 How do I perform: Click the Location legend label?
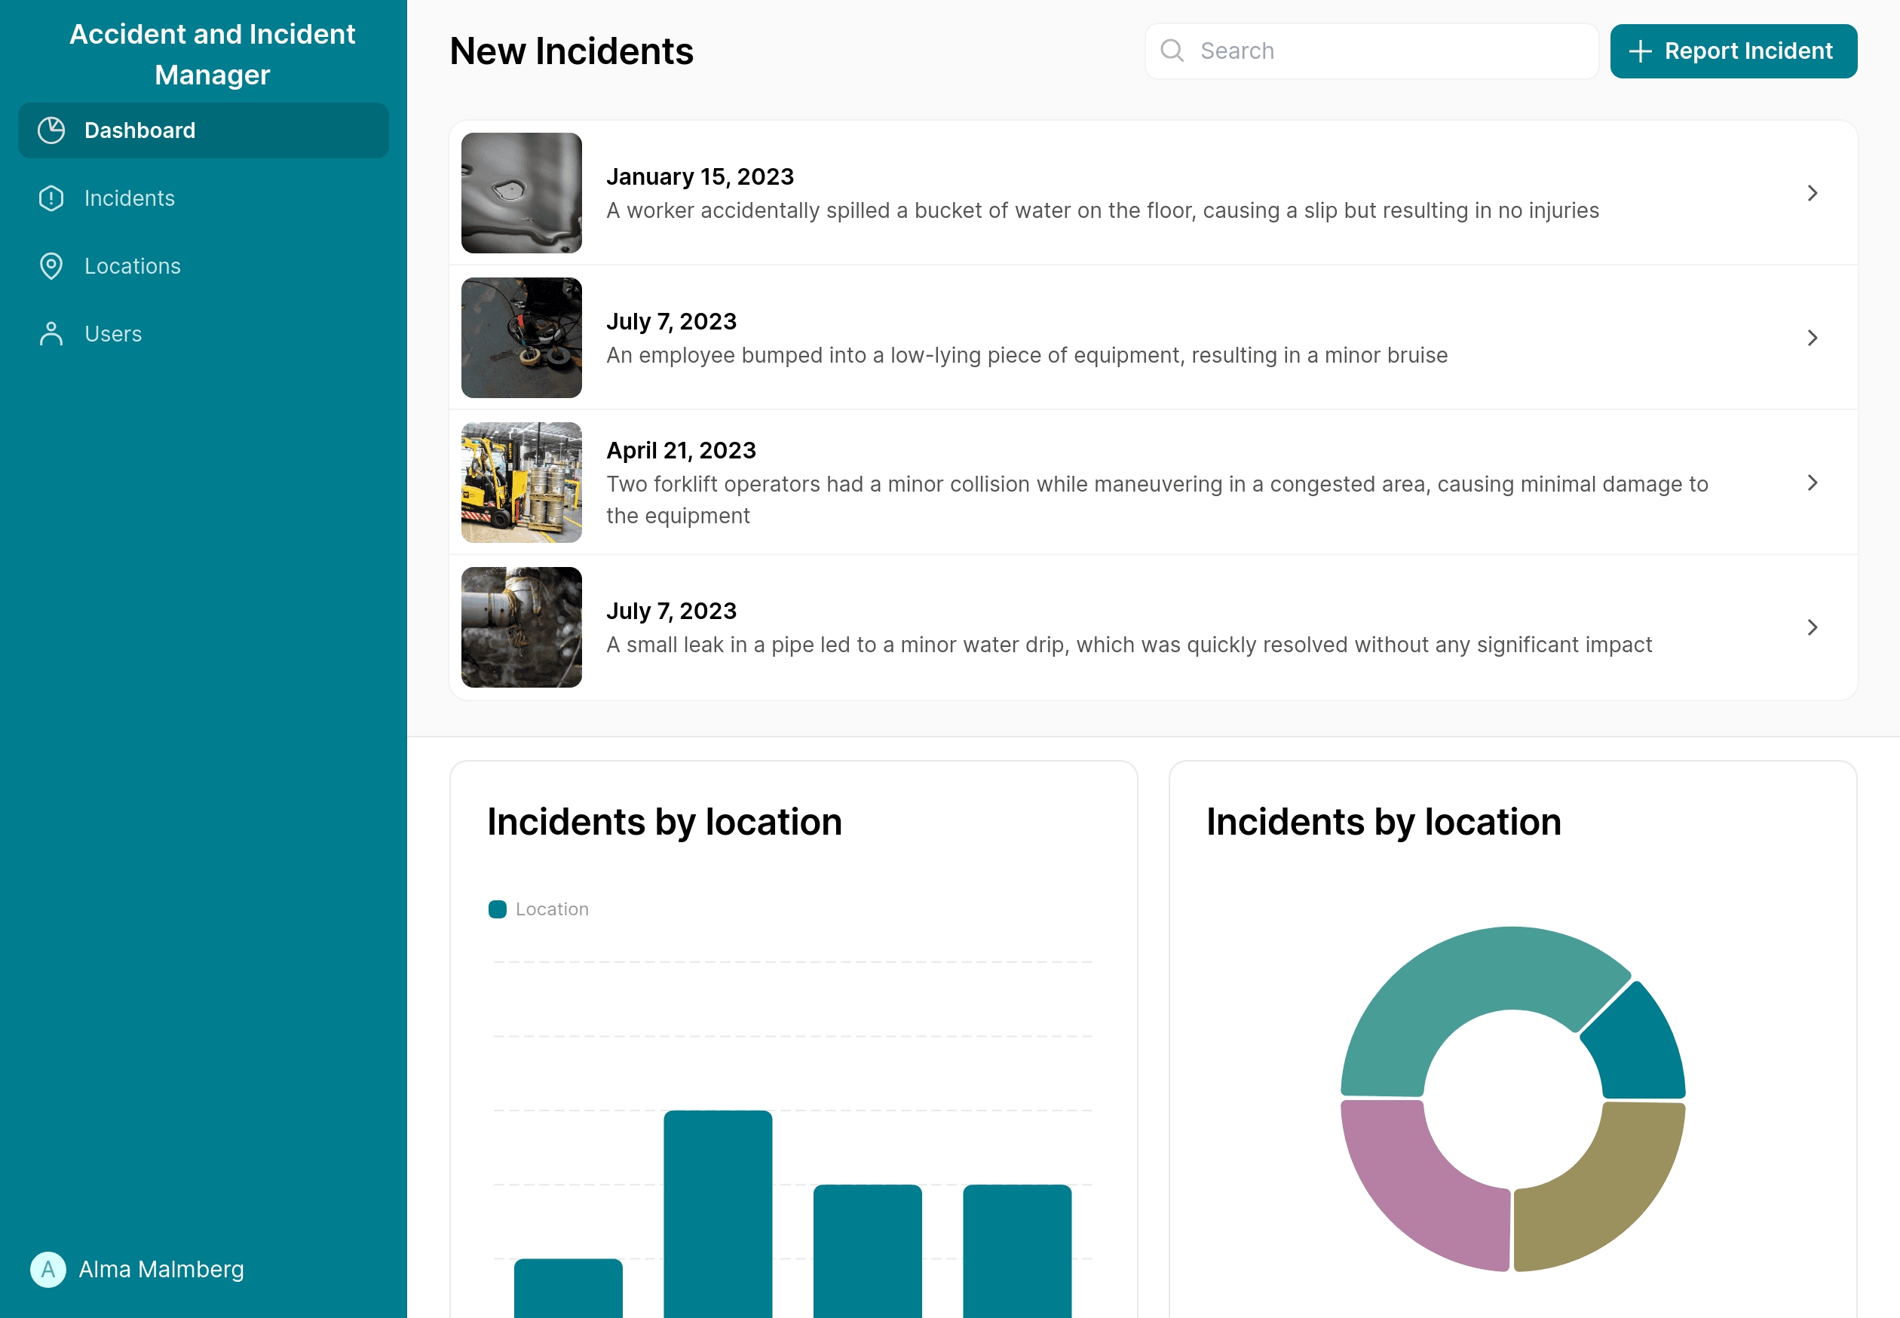pos(553,909)
